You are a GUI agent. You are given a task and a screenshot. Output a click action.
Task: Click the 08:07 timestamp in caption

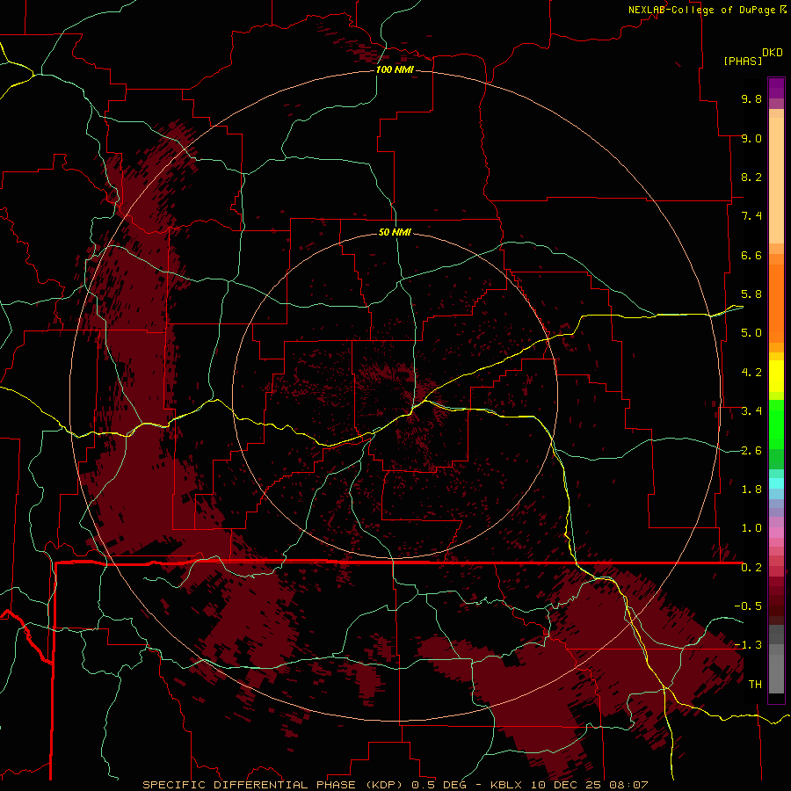[x=628, y=785]
